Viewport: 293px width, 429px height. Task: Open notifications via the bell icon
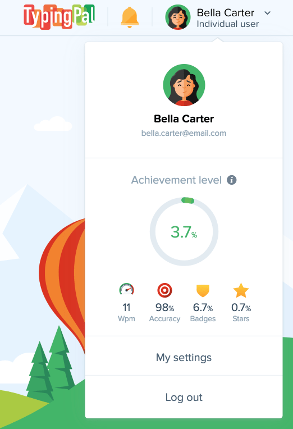click(x=130, y=17)
